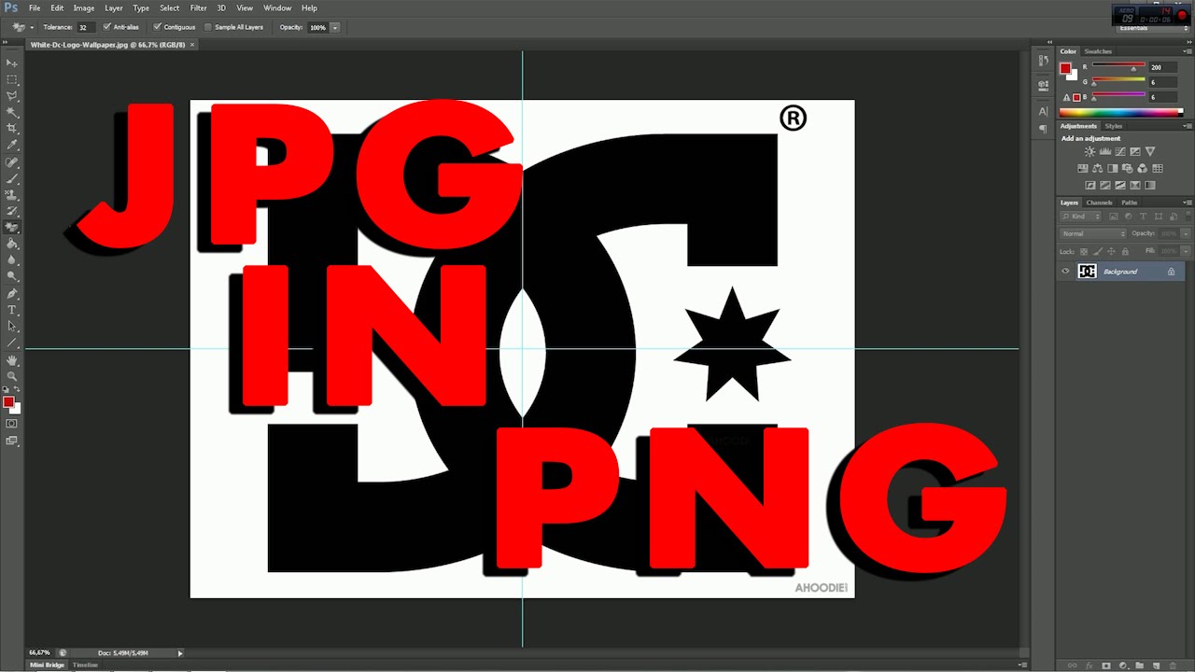This screenshot has height=672, width=1195.
Task: Uncheck the Anti-alias checkbox
Action: [106, 27]
